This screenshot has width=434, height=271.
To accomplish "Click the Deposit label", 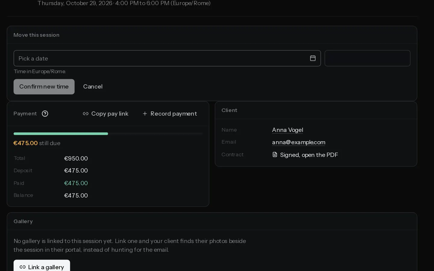I will [x=23, y=170].
